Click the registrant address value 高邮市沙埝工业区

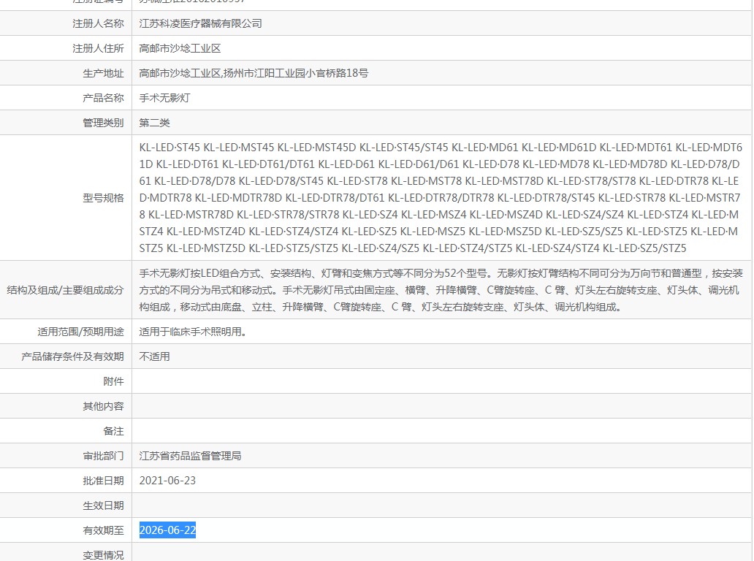pos(180,48)
